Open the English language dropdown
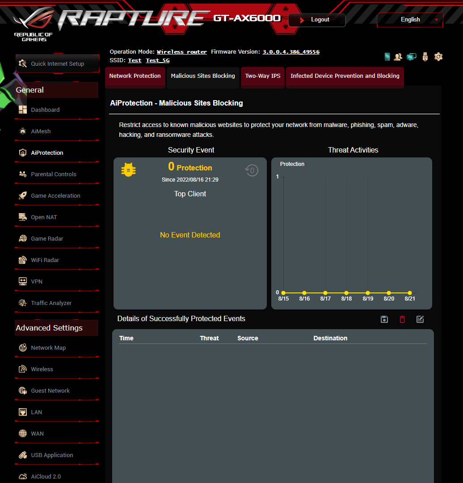 (x=410, y=20)
